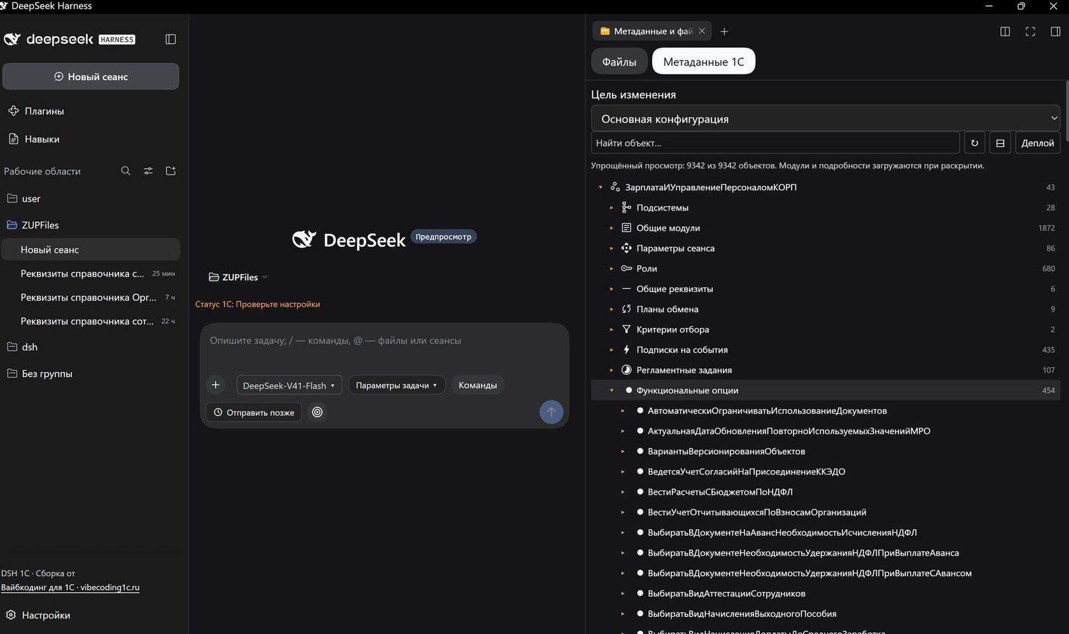The height and width of the screenshot is (634, 1069).
Task: Open the Параметры задачи dropdown
Action: click(396, 385)
